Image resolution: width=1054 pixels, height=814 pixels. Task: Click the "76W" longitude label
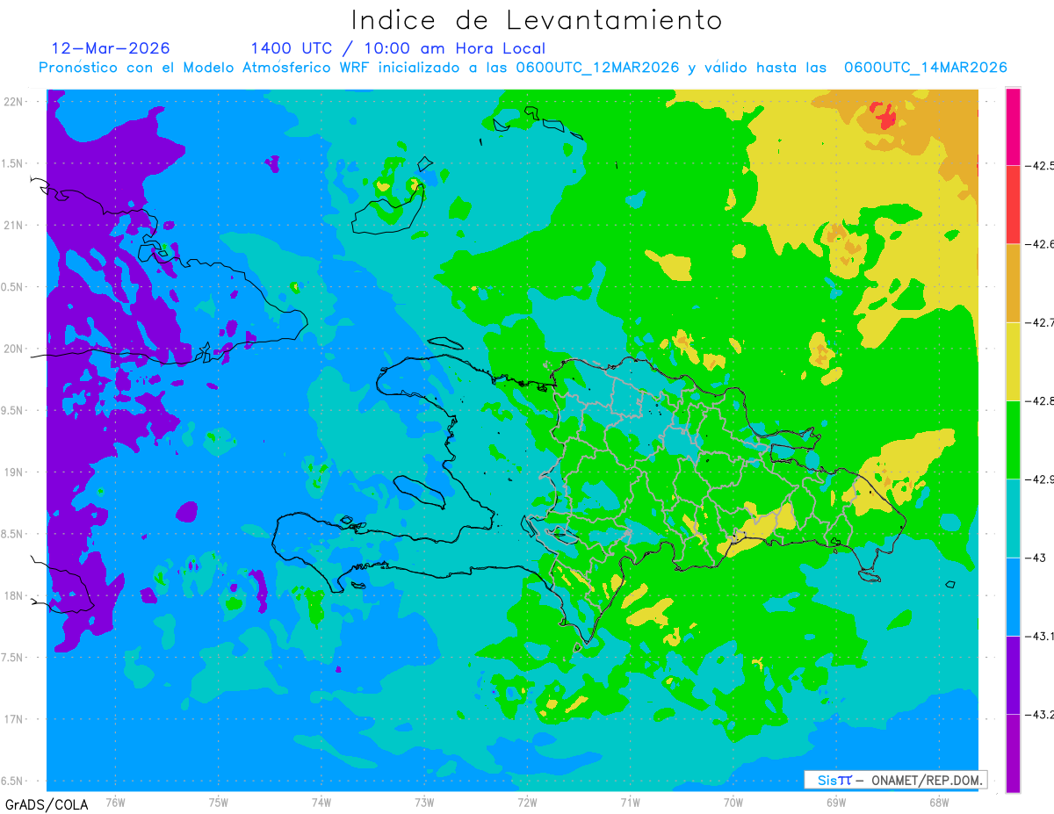[x=115, y=802]
